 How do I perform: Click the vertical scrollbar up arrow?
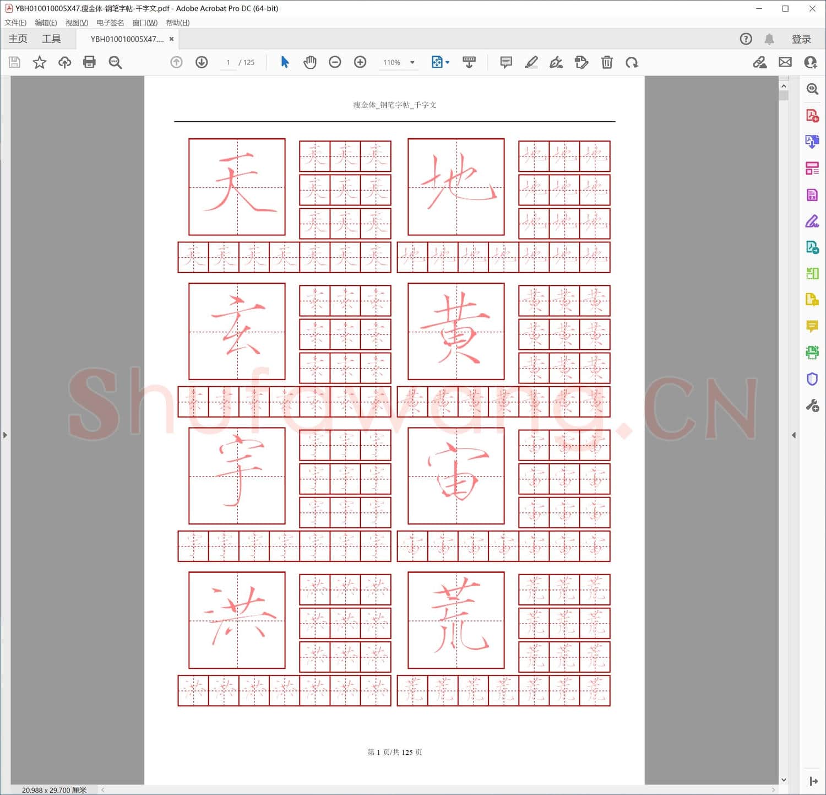[784, 86]
